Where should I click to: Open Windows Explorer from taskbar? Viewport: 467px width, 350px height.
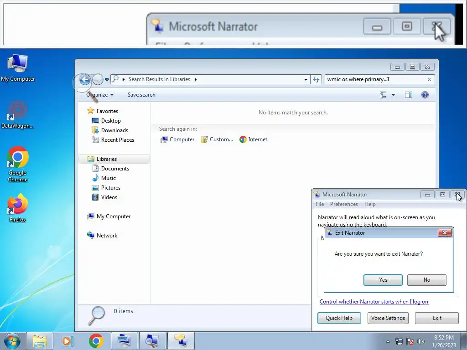[x=40, y=341]
